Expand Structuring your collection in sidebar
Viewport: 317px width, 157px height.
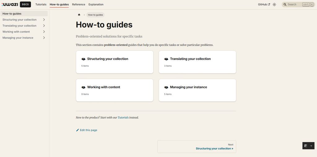44,20
